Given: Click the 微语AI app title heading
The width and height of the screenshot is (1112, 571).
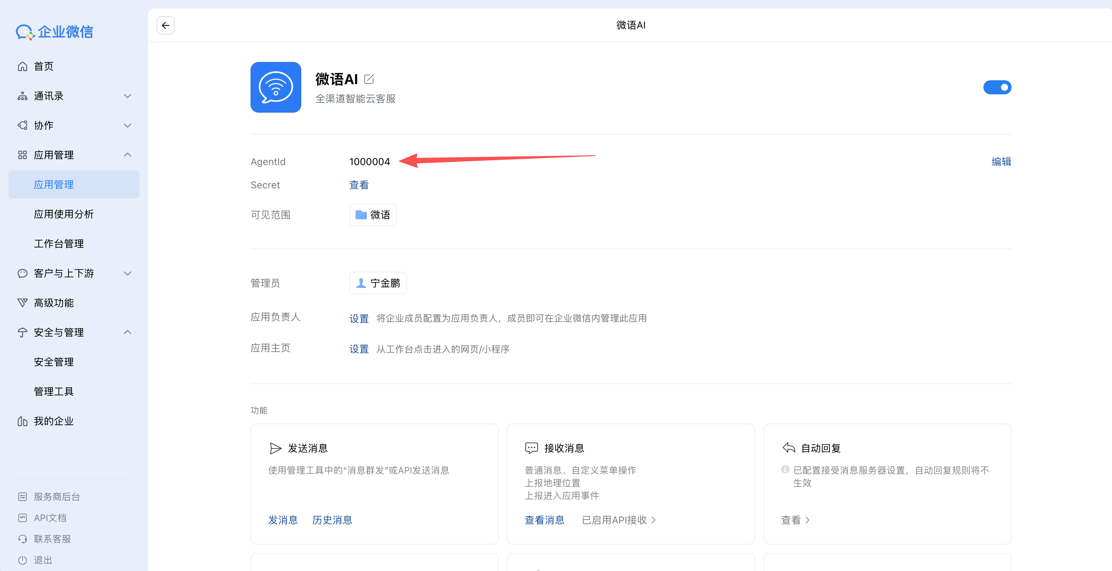Looking at the screenshot, I should point(337,79).
